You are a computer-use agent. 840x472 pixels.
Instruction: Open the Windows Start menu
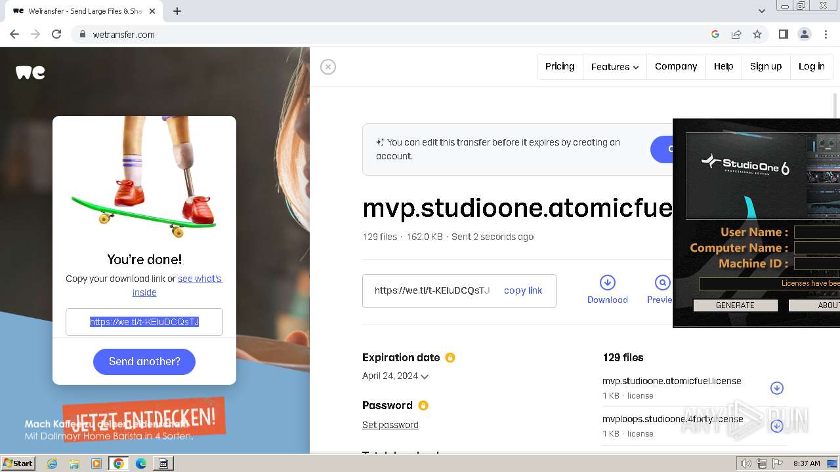(18, 463)
